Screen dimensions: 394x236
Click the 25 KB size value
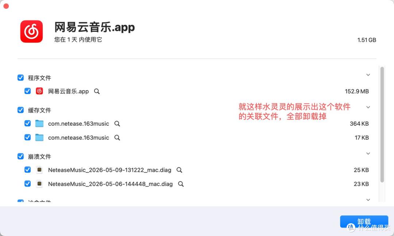tap(361, 170)
